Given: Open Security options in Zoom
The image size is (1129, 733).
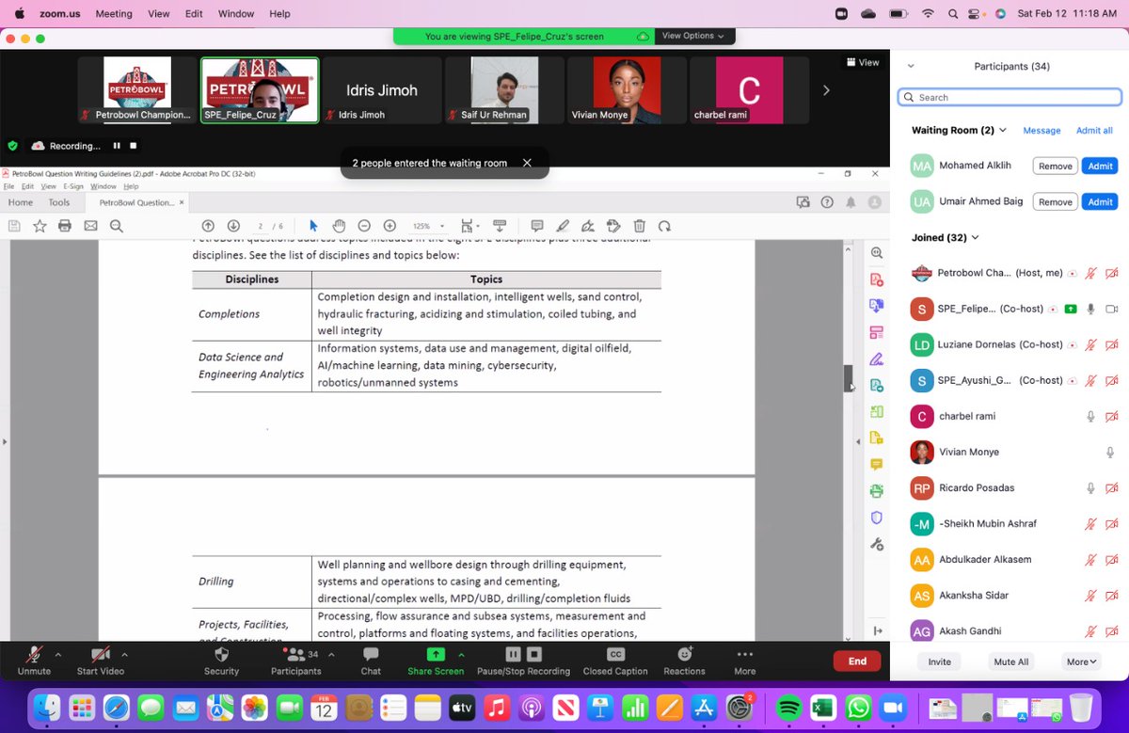Looking at the screenshot, I should click(x=222, y=661).
